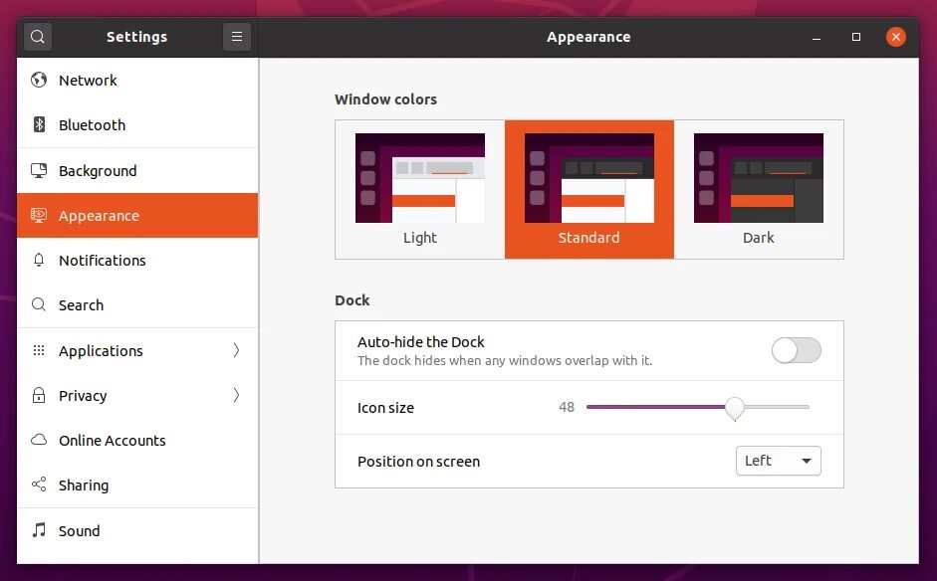This screenshot has width=937, height=581.
Task: Click the Privacy lock icon
Action: point(39,395)
